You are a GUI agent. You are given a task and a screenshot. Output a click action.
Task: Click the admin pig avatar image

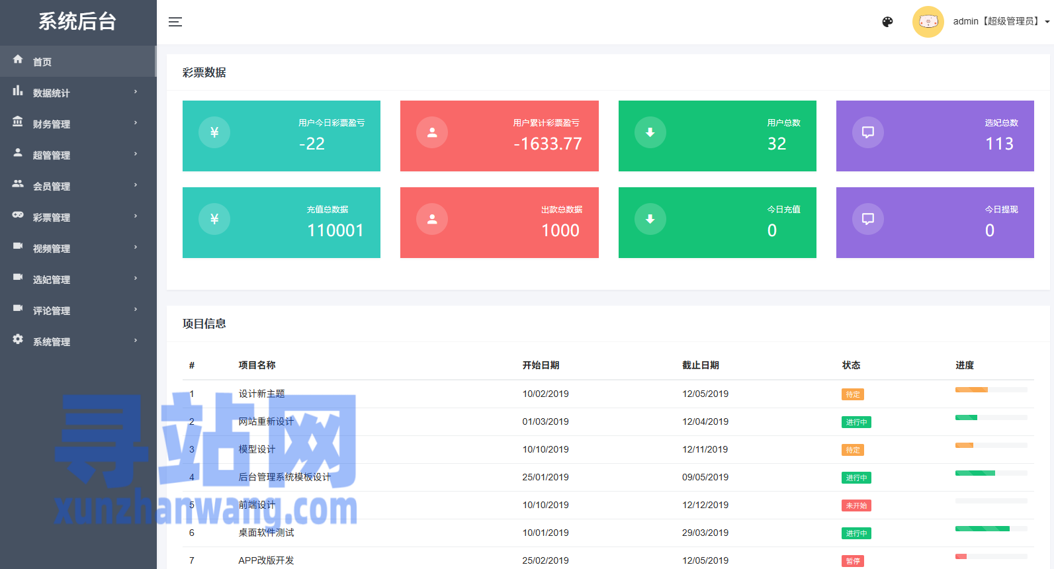[x=928, y=22]
